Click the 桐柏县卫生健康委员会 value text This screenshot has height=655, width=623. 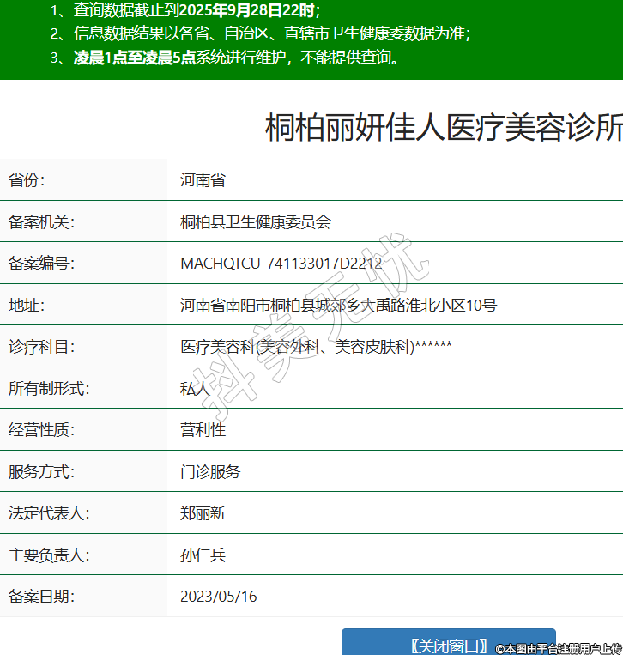(x=256, y=222)
